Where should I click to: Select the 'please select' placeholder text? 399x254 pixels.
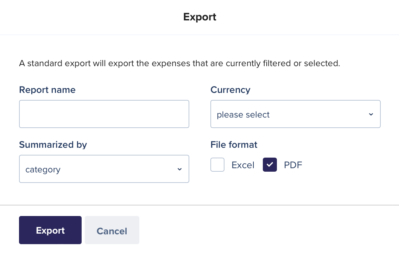[243, 115]
